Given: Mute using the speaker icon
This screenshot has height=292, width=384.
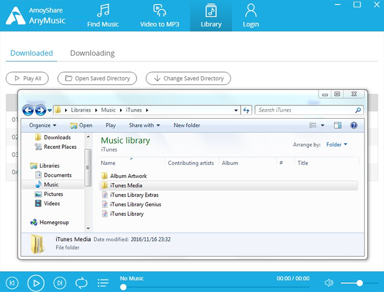Looking at the screenshot, I should (x=329, y=283).
